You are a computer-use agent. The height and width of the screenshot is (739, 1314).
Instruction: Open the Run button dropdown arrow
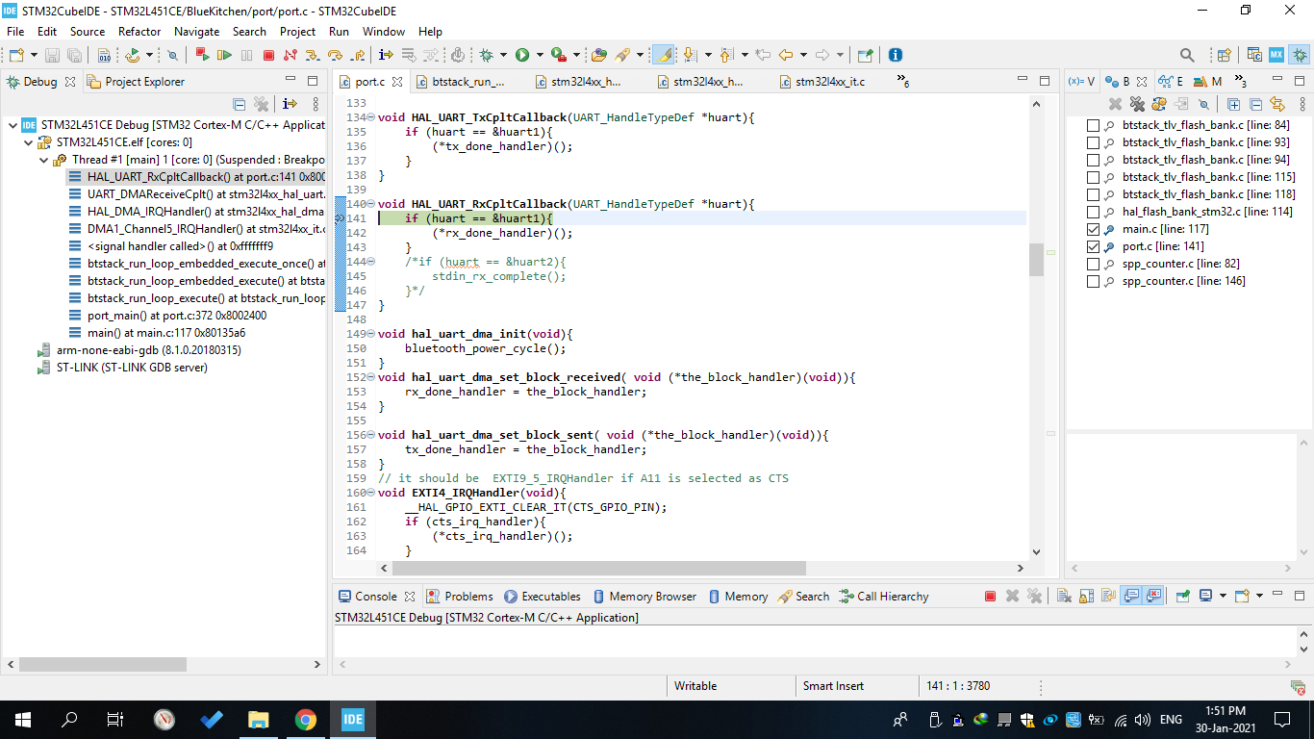540,54
